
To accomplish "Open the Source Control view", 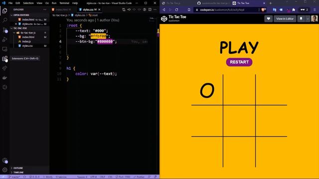I will click(x=4, y=30).
